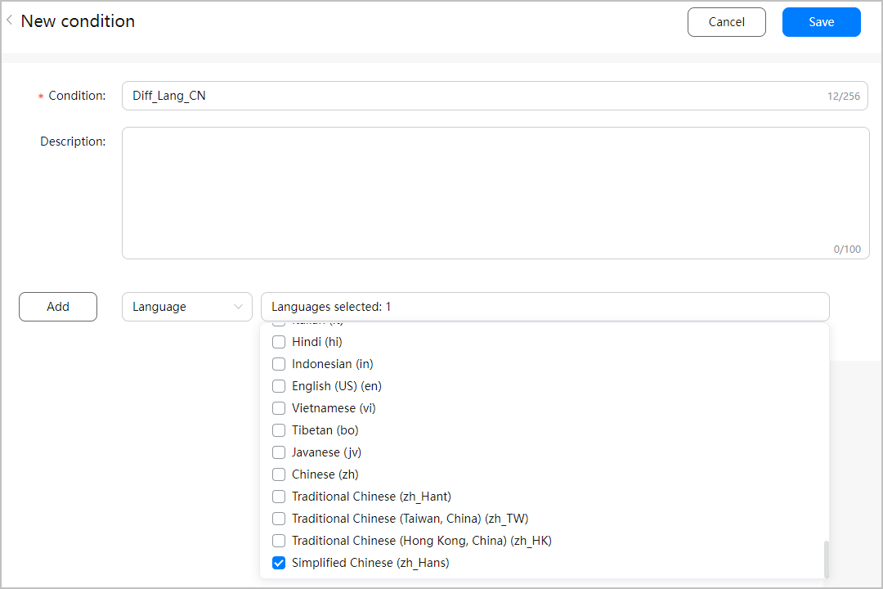Click the Add button
The image size is (883, 589).
coord(57,306)
